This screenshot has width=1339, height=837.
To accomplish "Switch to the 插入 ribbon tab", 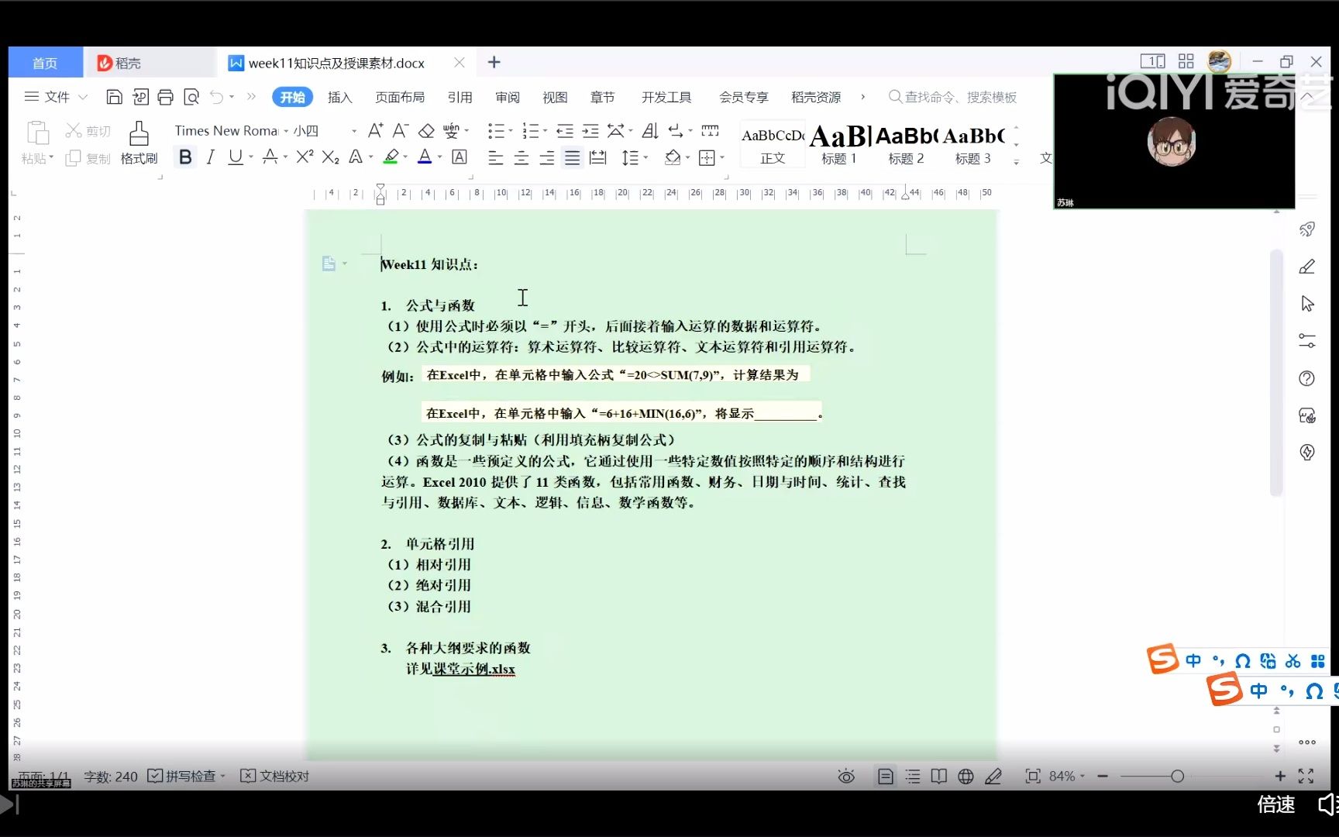I will 339,97.
